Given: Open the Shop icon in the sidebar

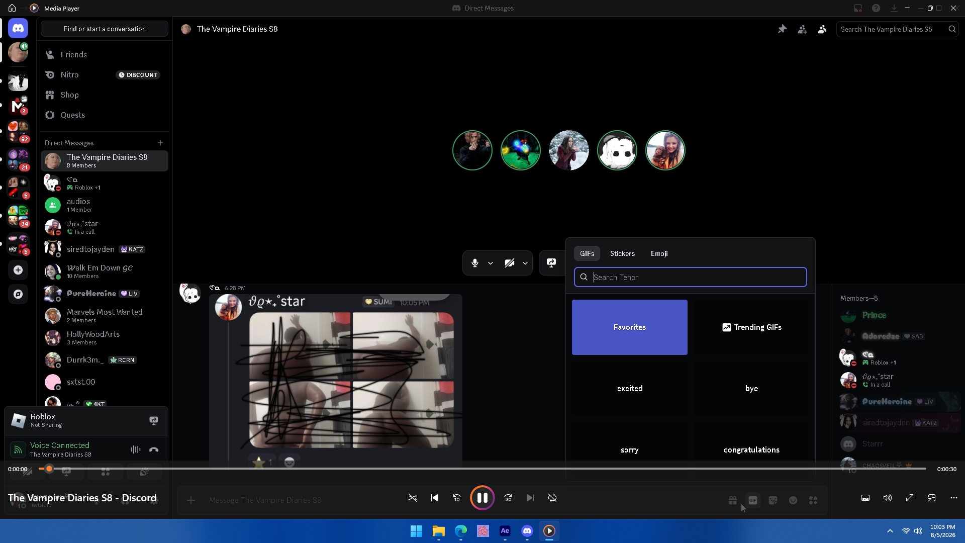Looking at the screenshot, I should [x=50, y=95].
